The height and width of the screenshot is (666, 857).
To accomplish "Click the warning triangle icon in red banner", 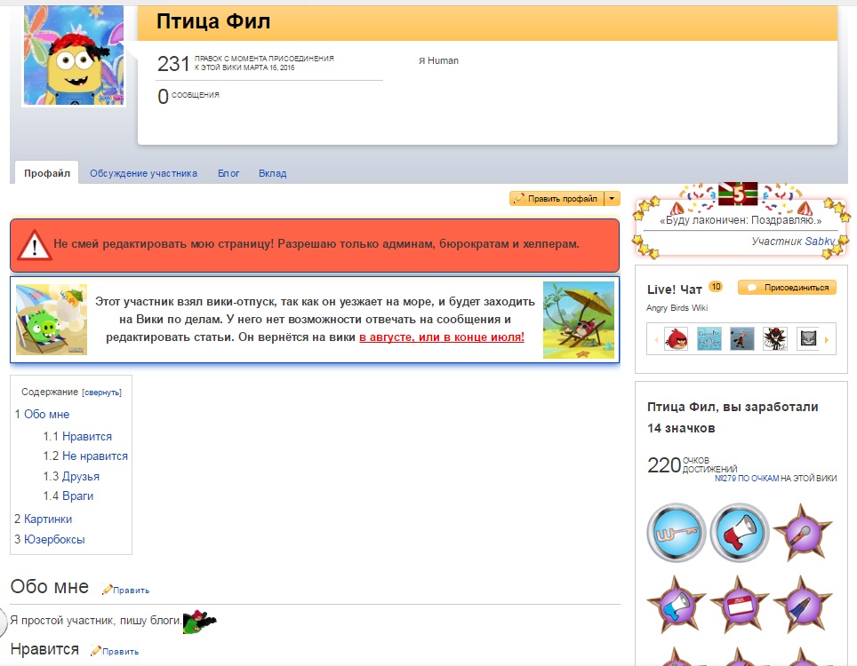I will pyautogui.click(x=35, y=244).
